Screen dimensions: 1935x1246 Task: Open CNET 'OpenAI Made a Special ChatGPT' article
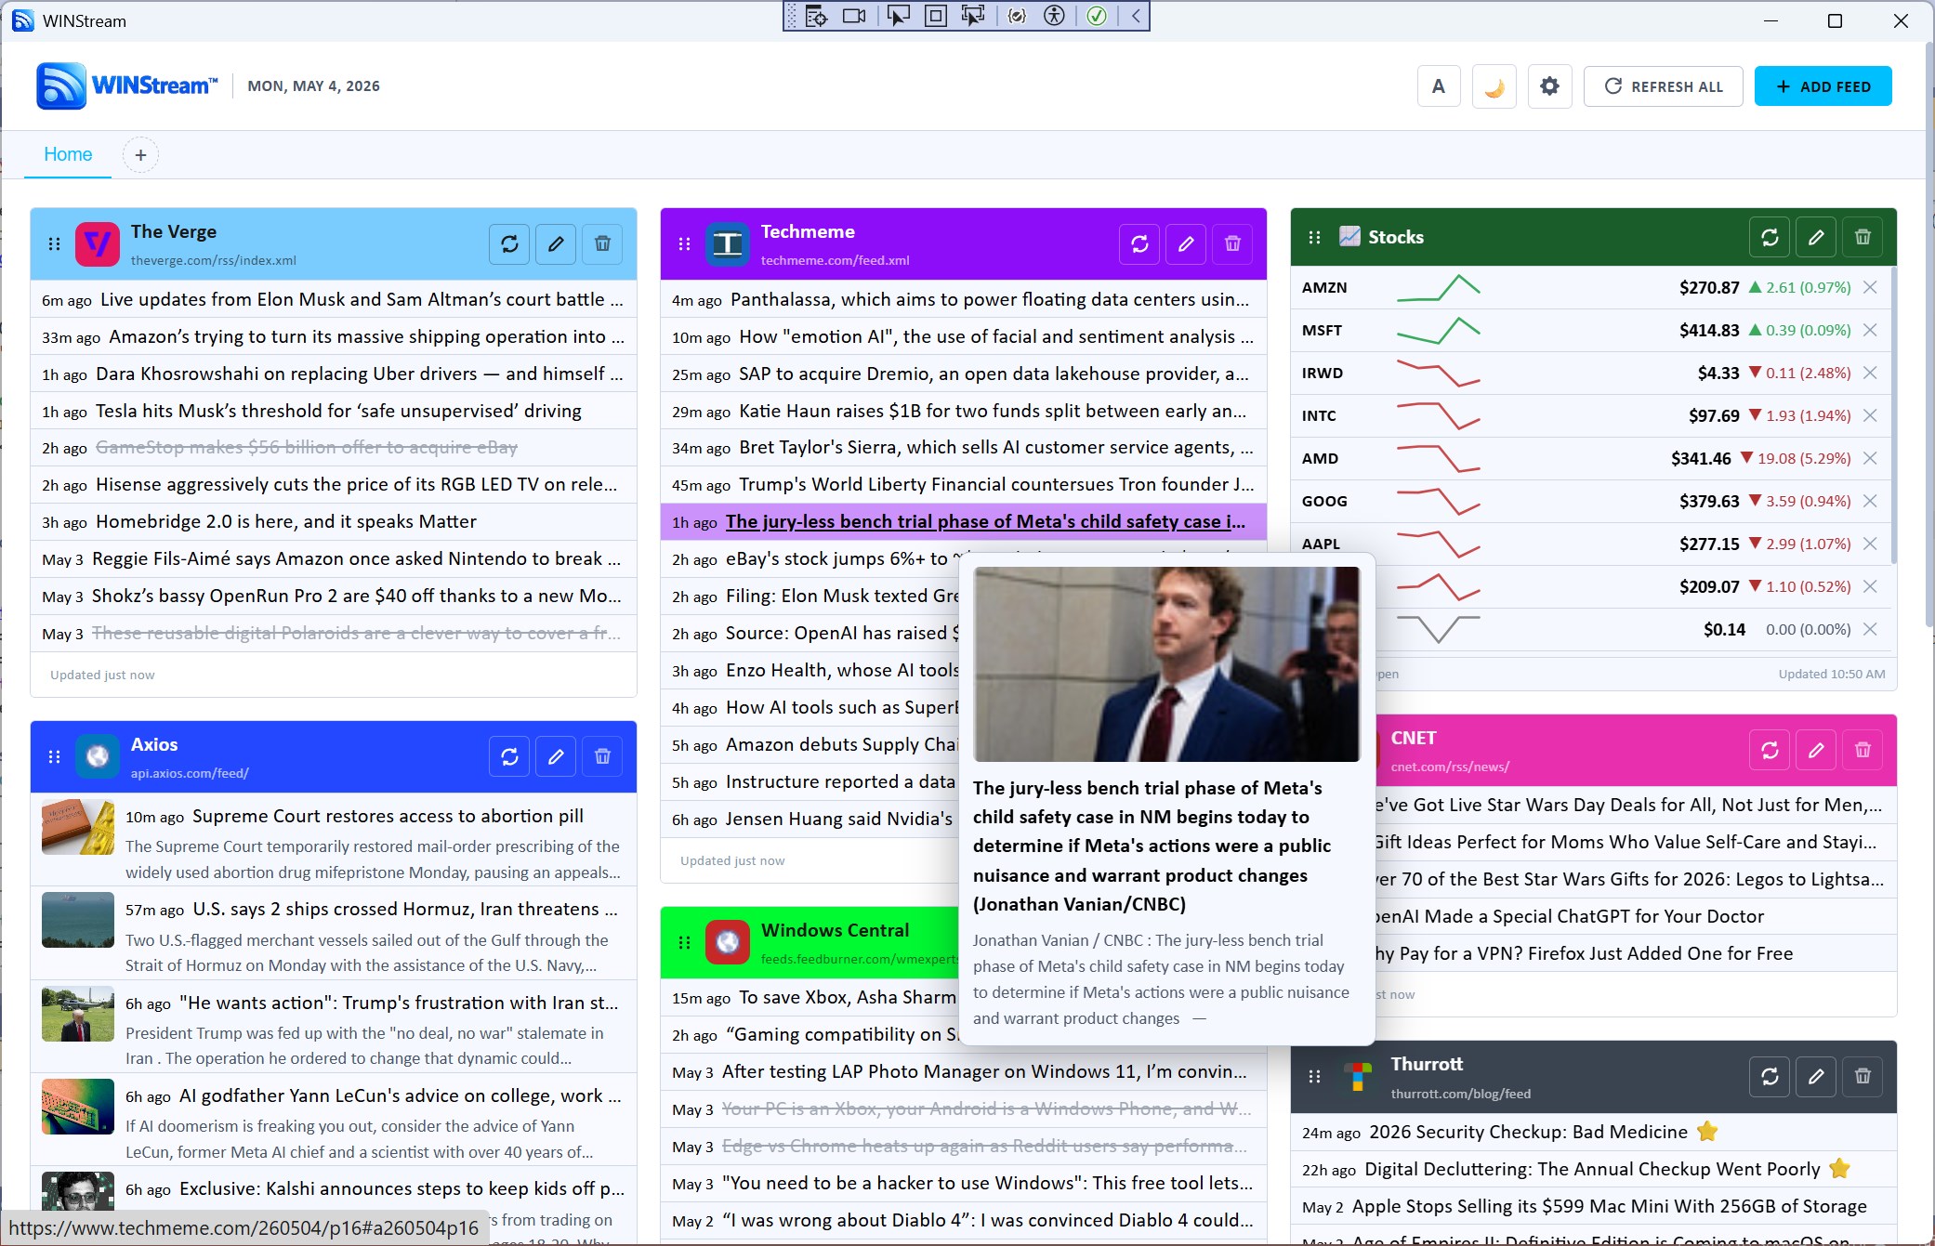(x=1570, y=916)
